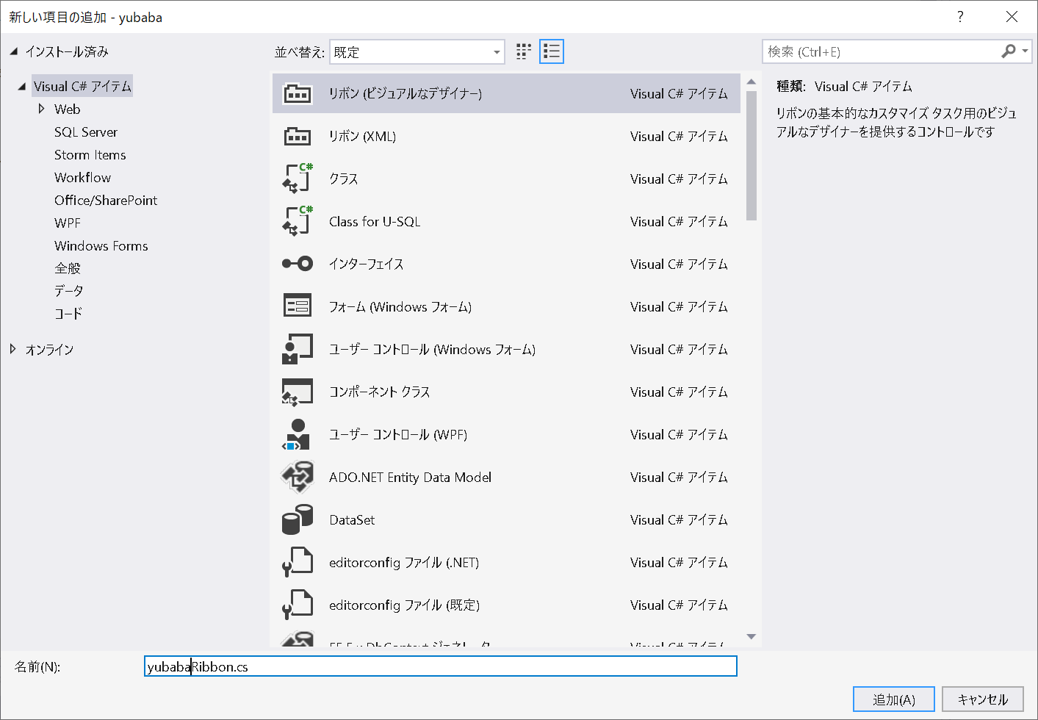Click the scroll down arrow of template list
Image resolution: width=1038 pixels, height=720 pixels.
click(x=751, y=636)
